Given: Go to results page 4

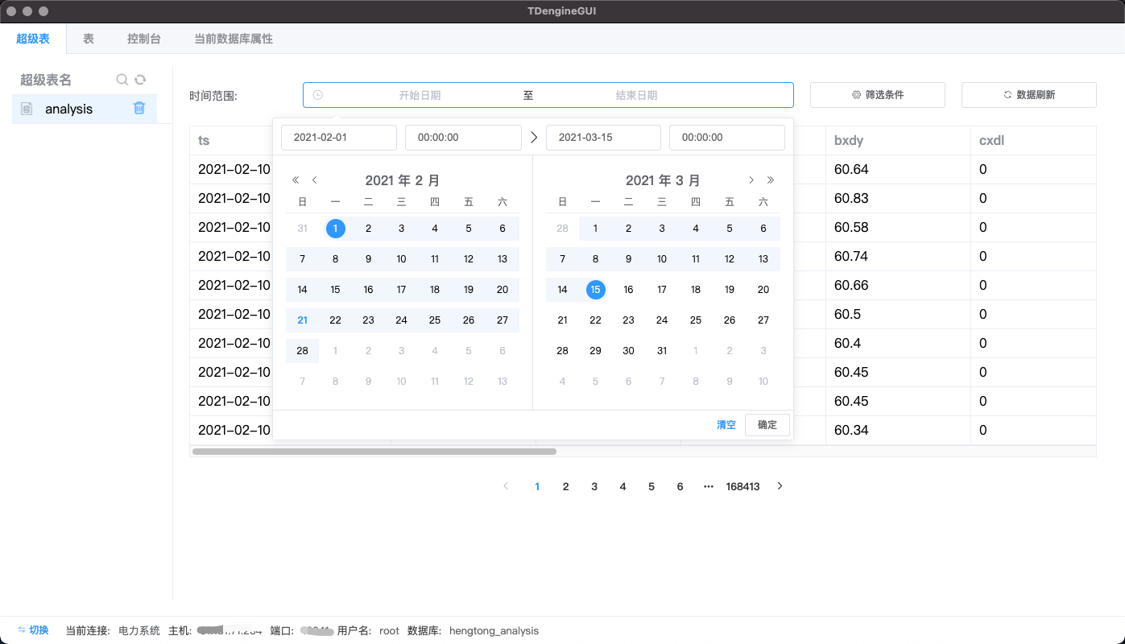Looking at the screenshot, I should [622, 486].
